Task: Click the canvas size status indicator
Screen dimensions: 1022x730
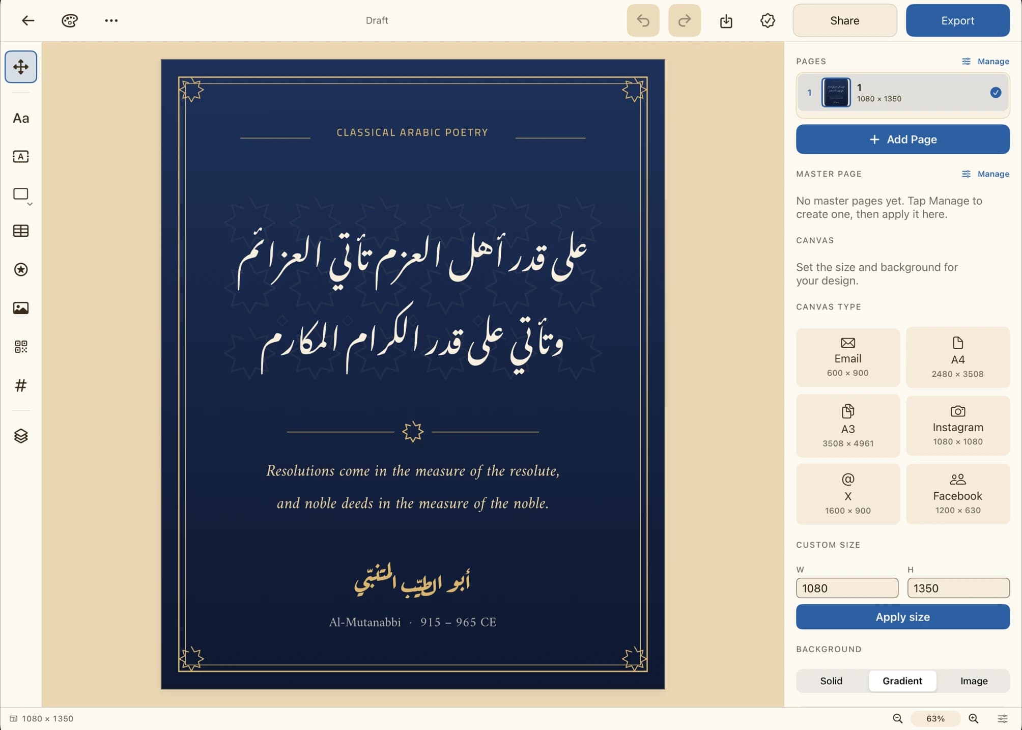Action: tap(42, 718)
